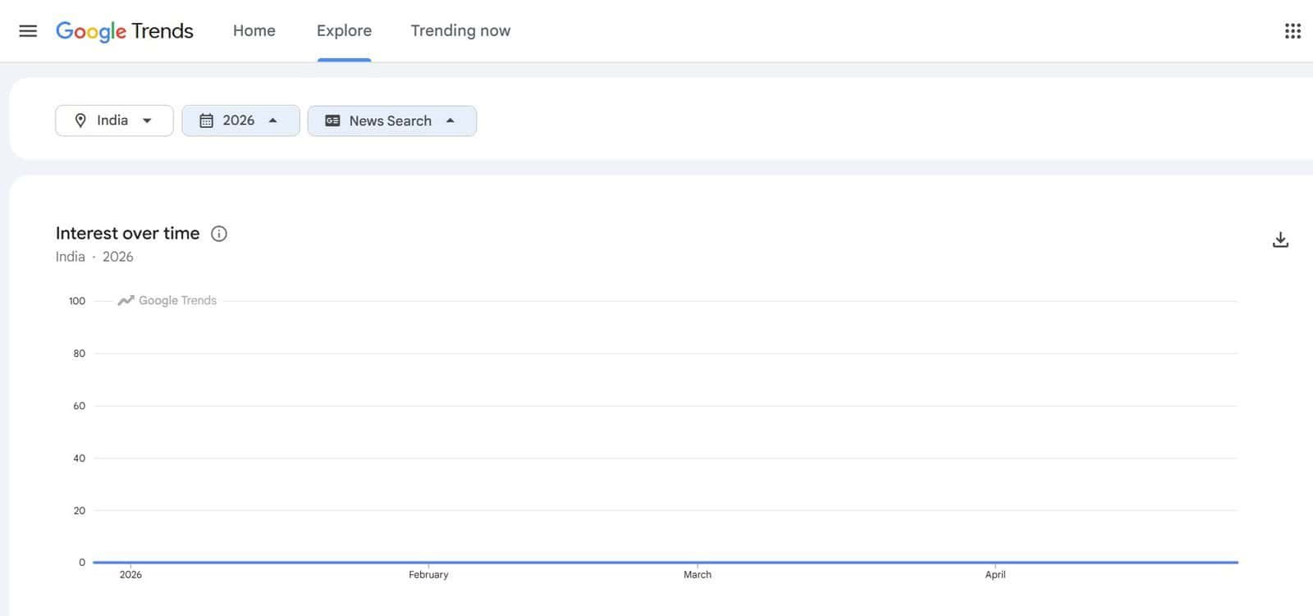The width and height of the screenshot is (1313, 616).
Task: Download the Interest over time data
Action: pos(1280,240)
